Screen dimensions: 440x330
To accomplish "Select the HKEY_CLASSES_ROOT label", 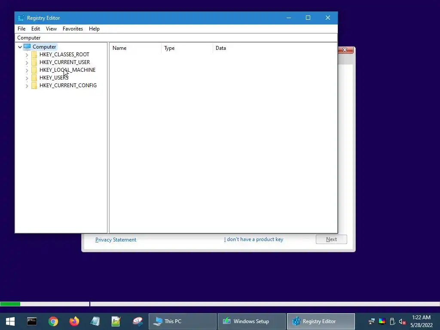I will (64, 55).
